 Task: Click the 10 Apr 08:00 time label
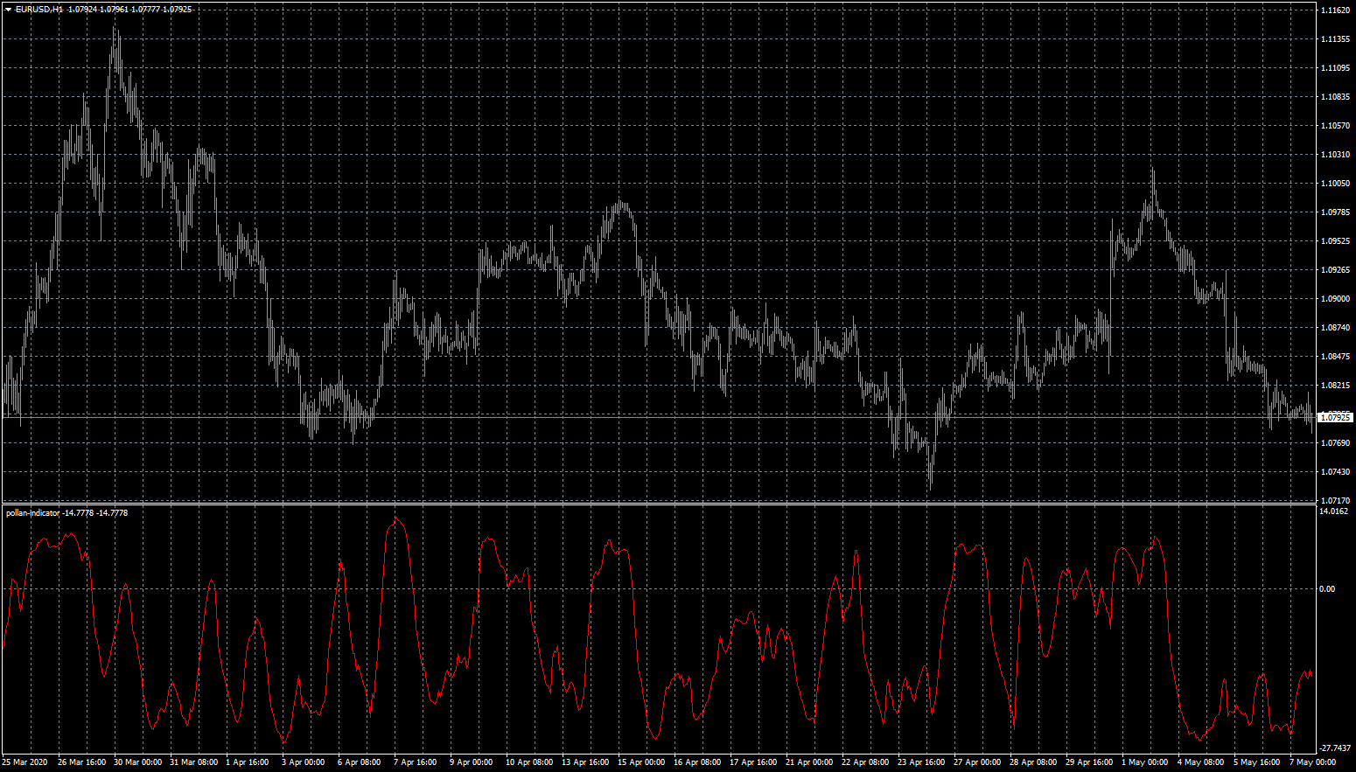[x=529, y=762]
